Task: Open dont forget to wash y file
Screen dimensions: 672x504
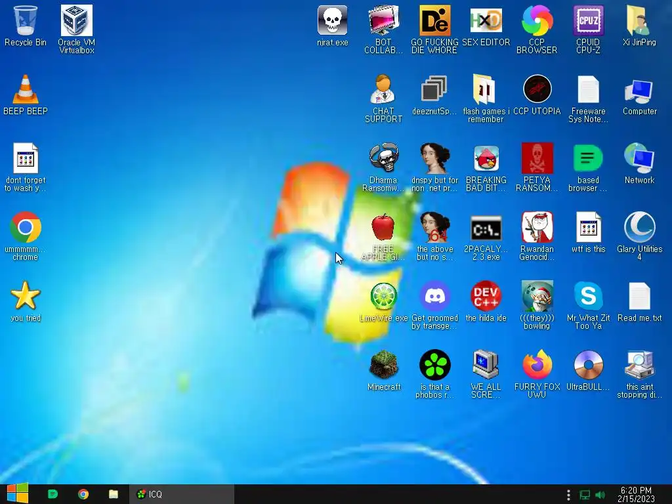Action: coord(26,158)
